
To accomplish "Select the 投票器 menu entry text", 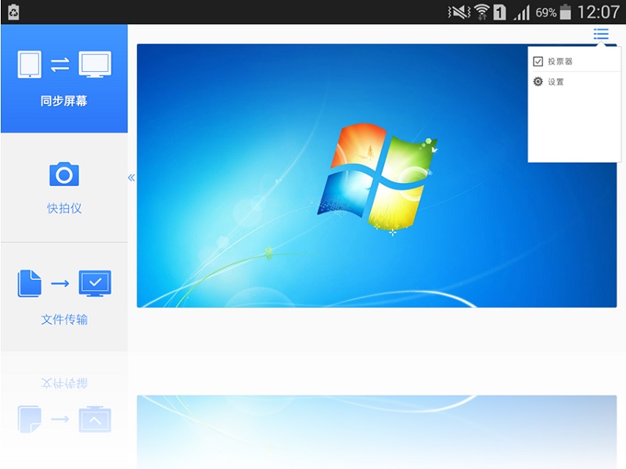I will tap(559, 62).
